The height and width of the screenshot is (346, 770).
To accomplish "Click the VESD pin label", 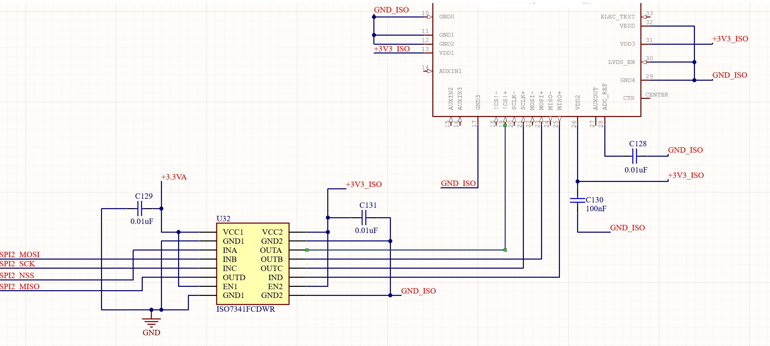I will 627,26.
